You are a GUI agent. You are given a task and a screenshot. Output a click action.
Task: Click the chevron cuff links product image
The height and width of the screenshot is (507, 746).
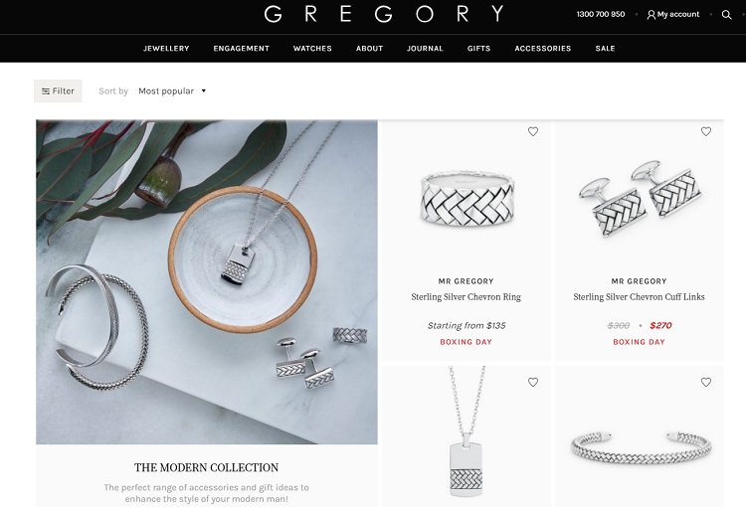tap(640, 199)
